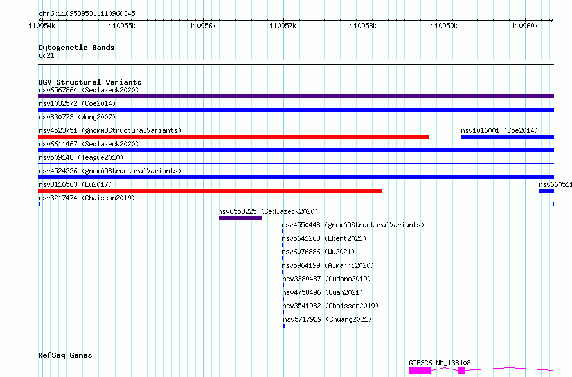Click the DGV Structural Variants track title
Viewport: 572px width, 377px height.
pyautogui.click(x=90, y=82)
